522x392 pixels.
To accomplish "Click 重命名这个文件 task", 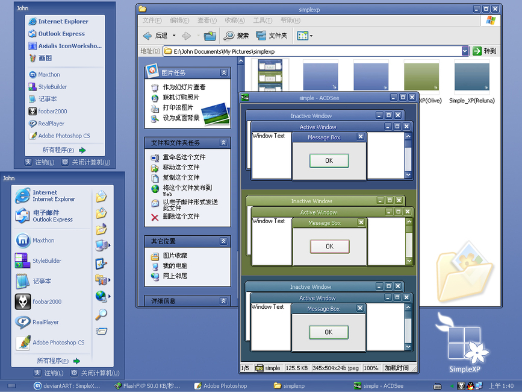I will point(178,157).
